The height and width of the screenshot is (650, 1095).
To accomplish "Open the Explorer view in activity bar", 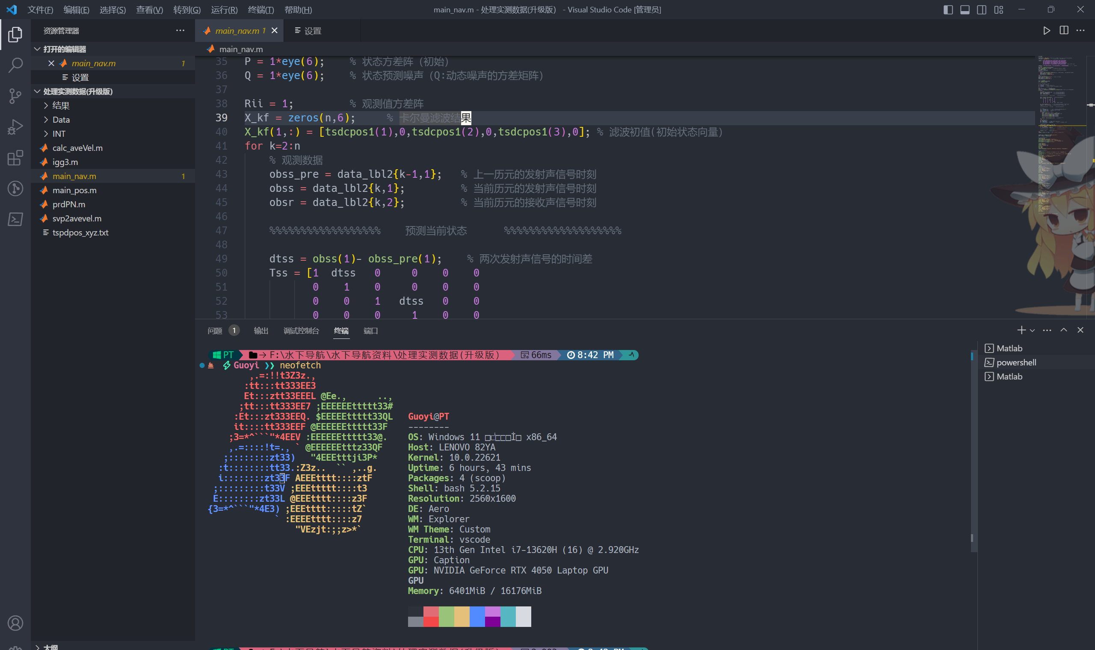I will 15,34.
